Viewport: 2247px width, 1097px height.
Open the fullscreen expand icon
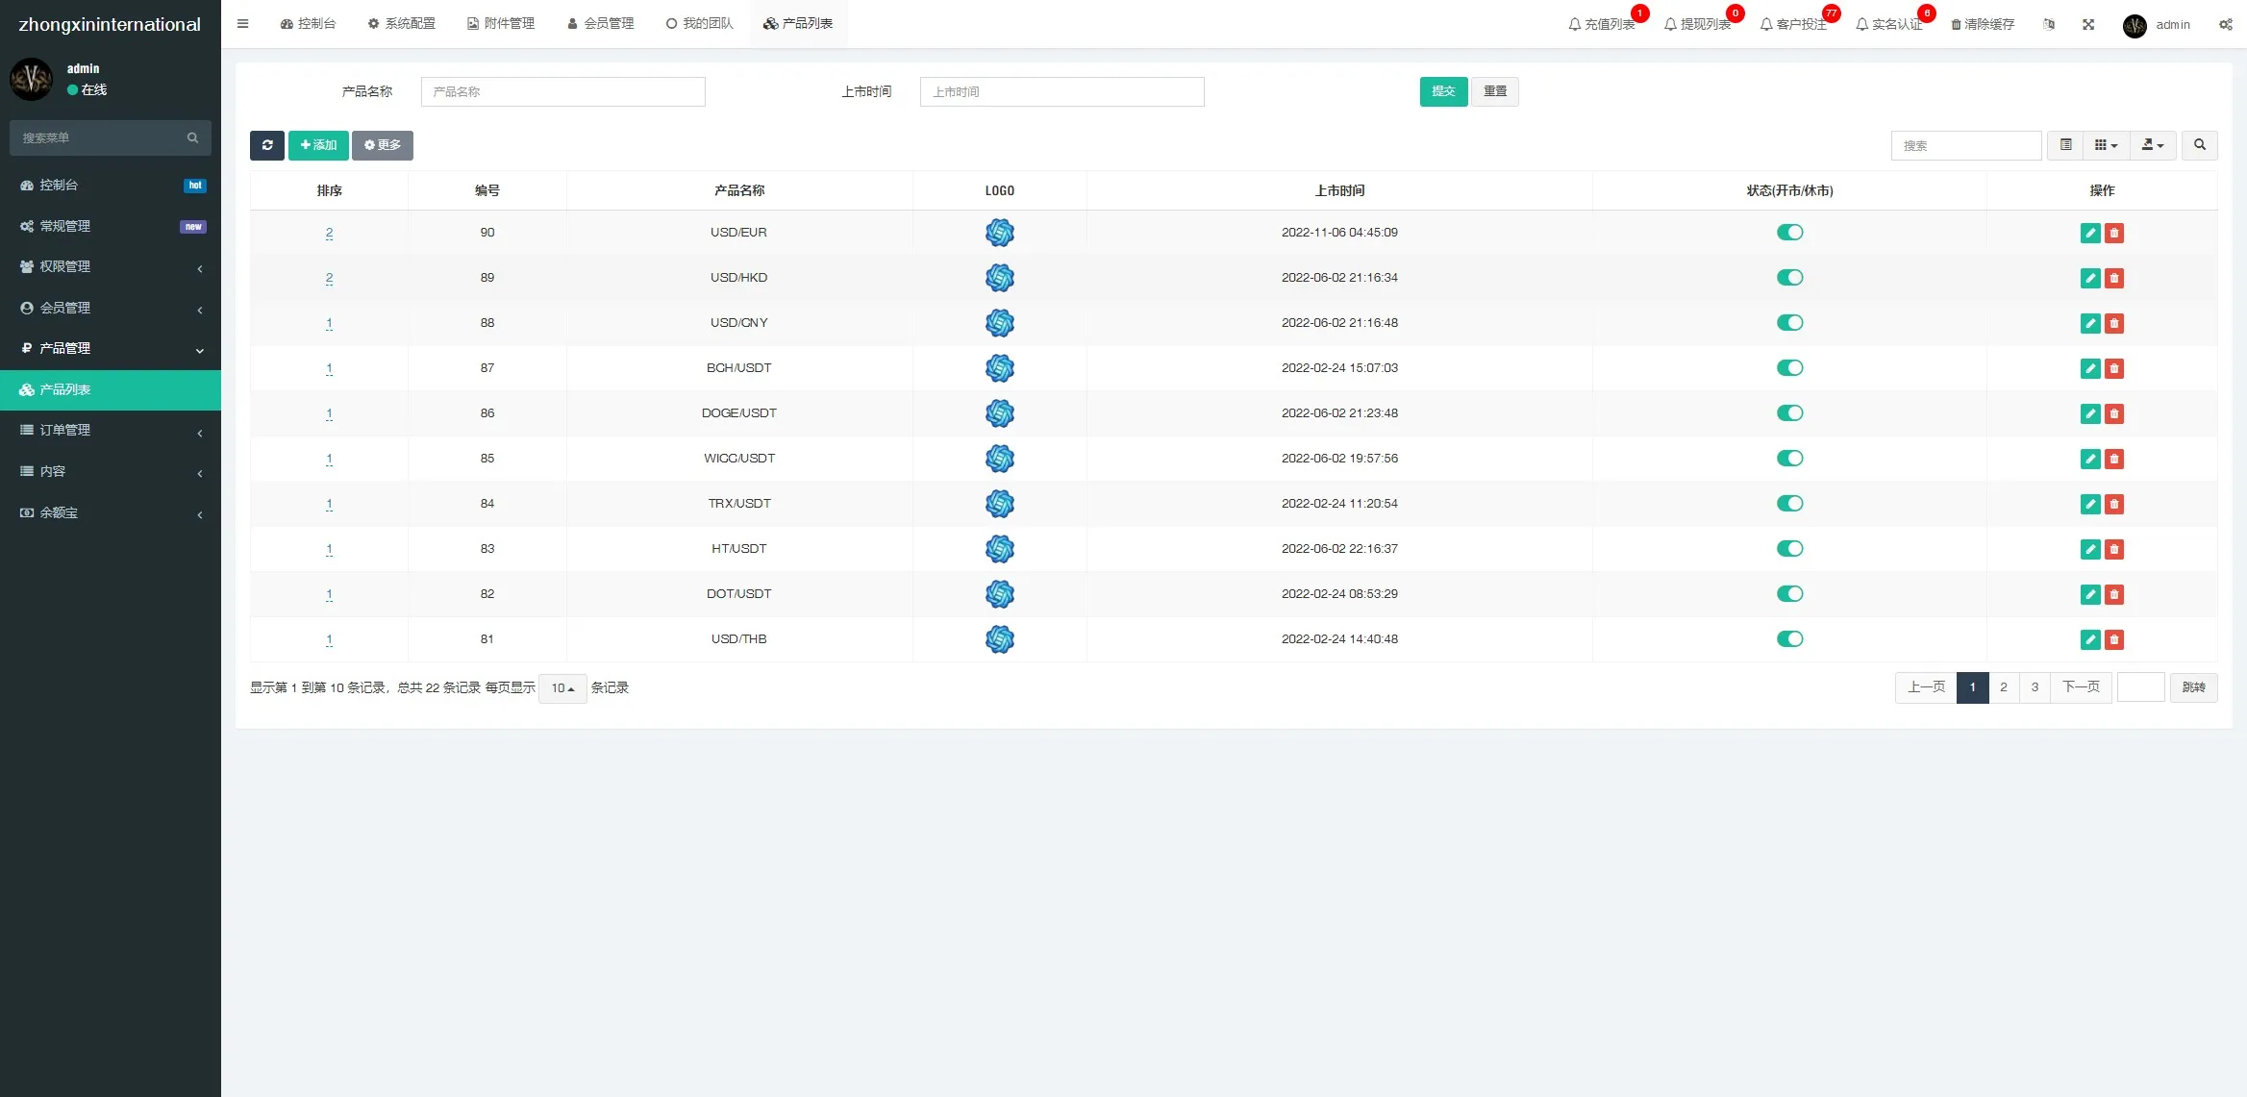pos(2087,25)
